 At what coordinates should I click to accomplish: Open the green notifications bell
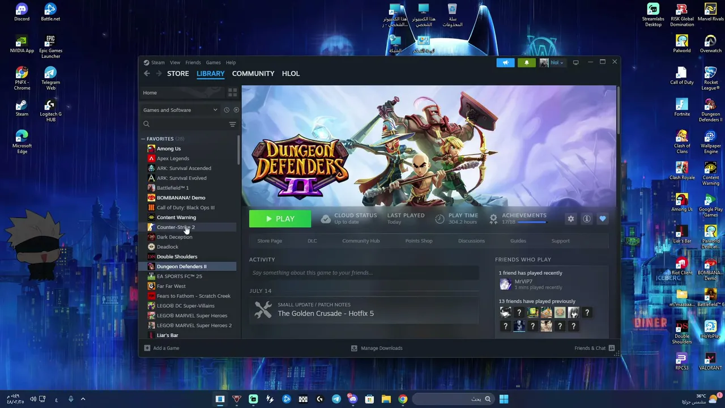click(x=526, y=63)
